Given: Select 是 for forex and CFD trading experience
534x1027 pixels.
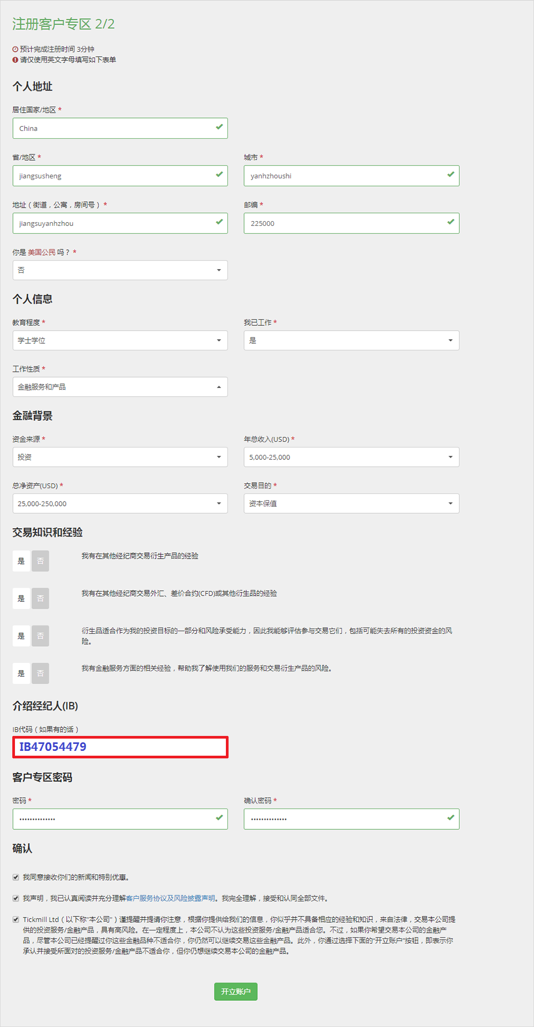Looking at the screenshot, I should pyautogui.click(x=21, y=599).
